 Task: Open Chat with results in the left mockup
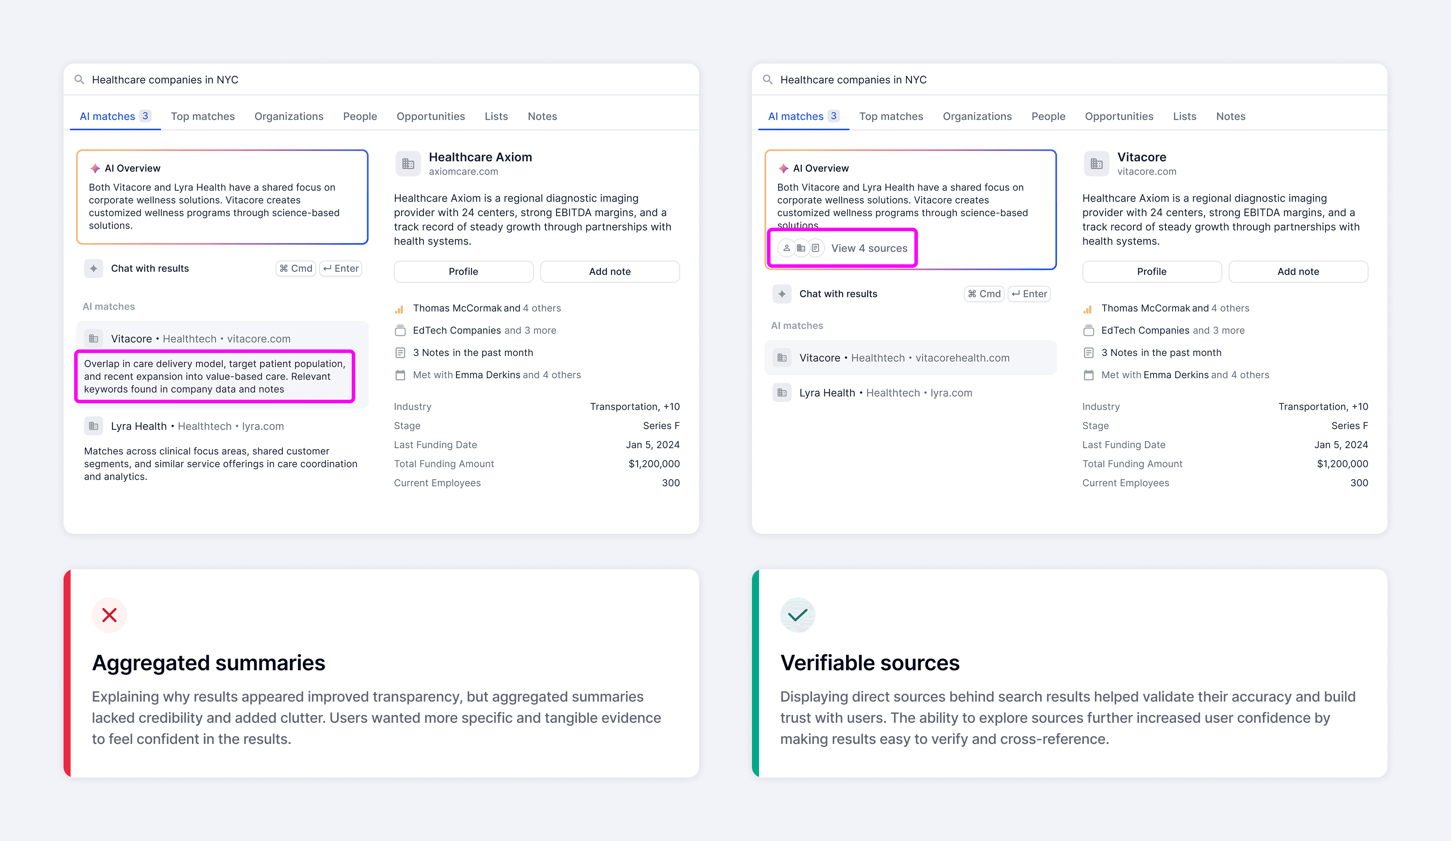click(x=222, y=268)
